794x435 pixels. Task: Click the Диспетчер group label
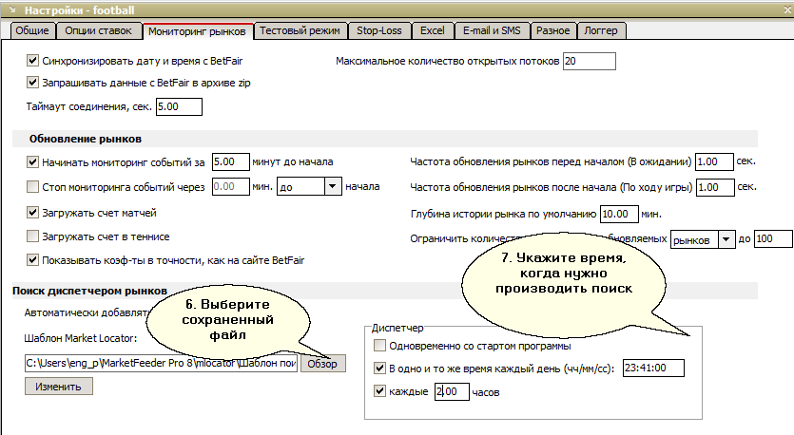397,328
